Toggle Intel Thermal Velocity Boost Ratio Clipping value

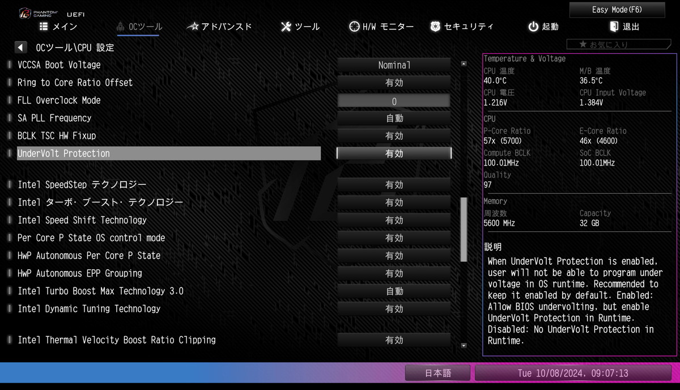tap(394, 340)
